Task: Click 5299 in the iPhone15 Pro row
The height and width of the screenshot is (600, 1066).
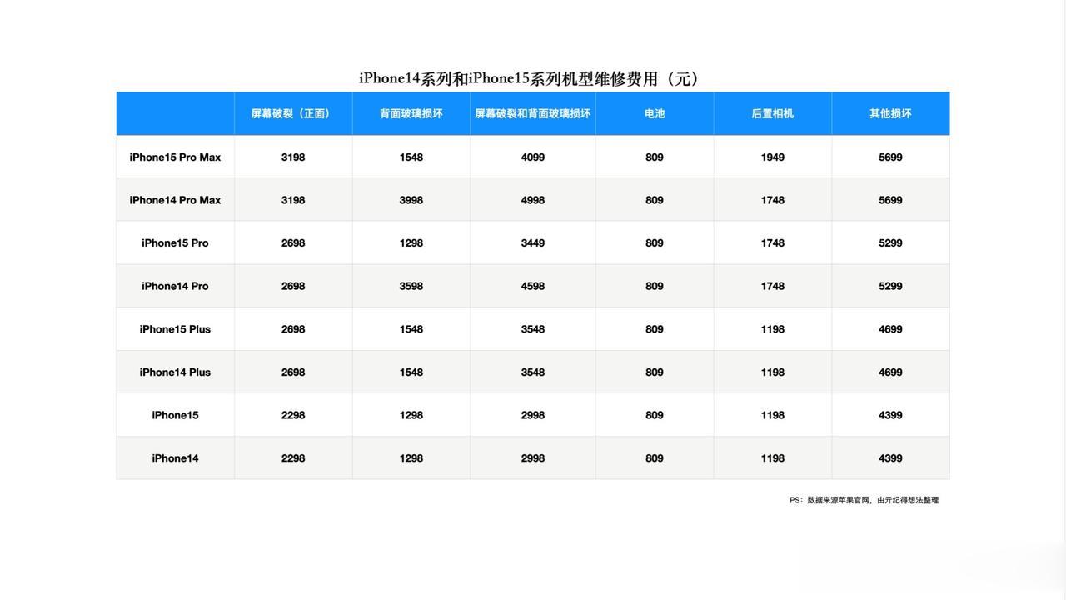Action: point(890,243)
